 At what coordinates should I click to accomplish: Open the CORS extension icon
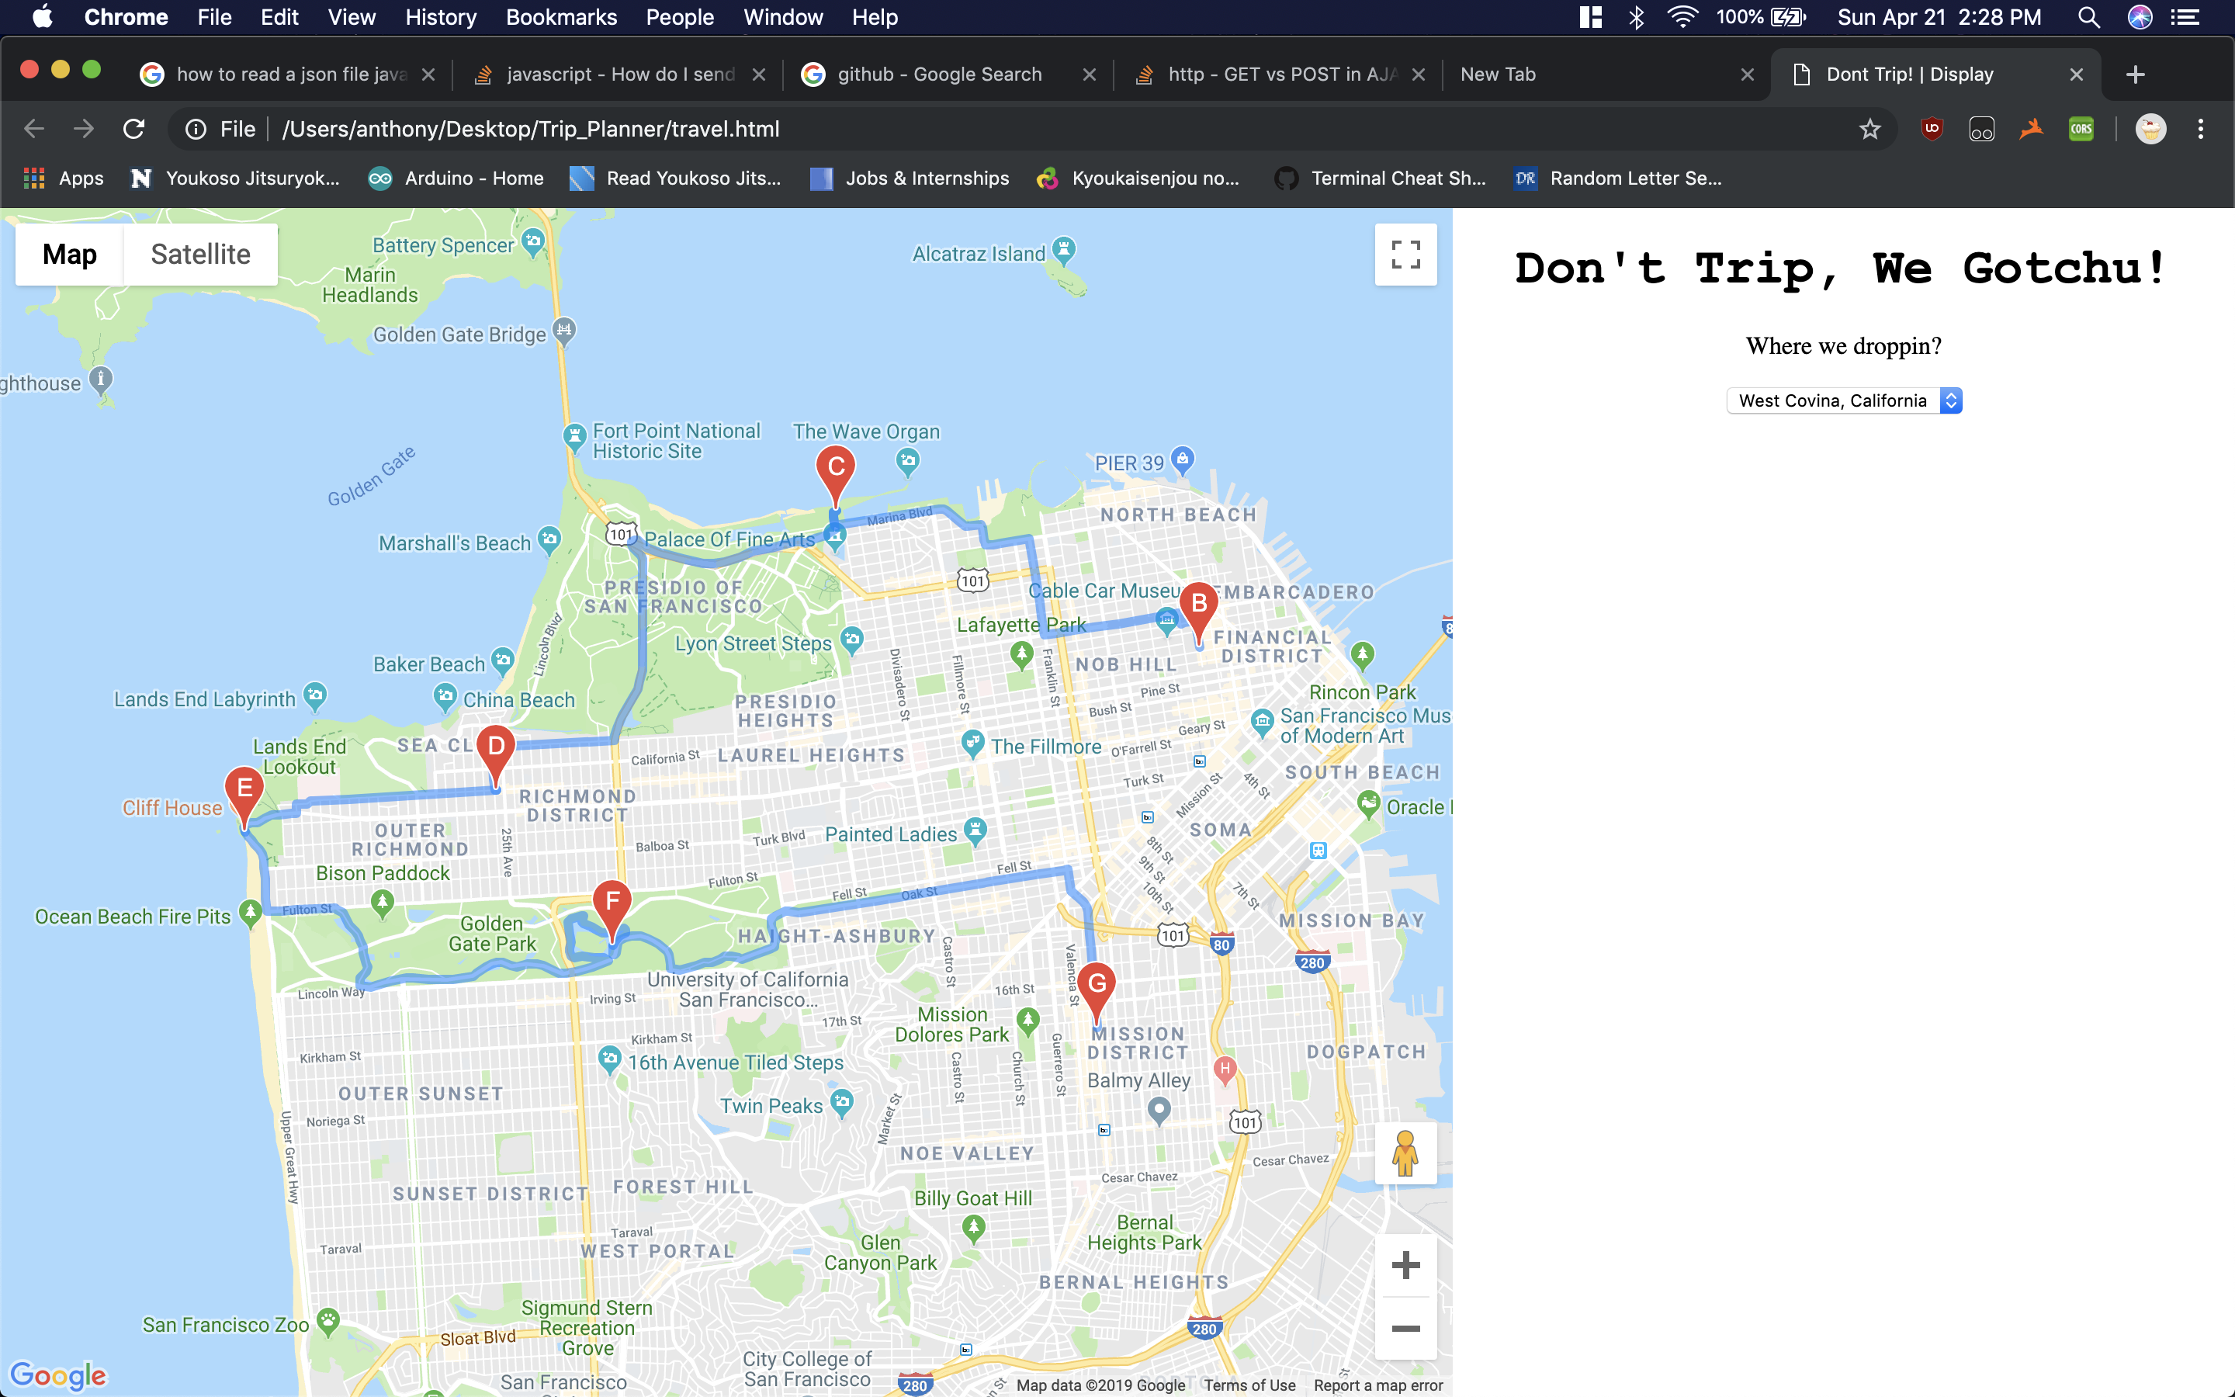pyautogui.click(x=2080, y=130)
